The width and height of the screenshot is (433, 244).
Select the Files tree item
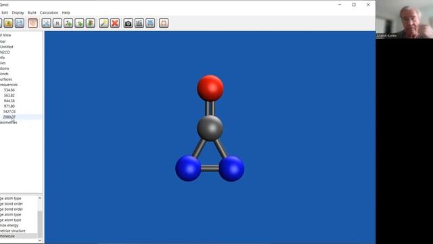coord(3,63)
